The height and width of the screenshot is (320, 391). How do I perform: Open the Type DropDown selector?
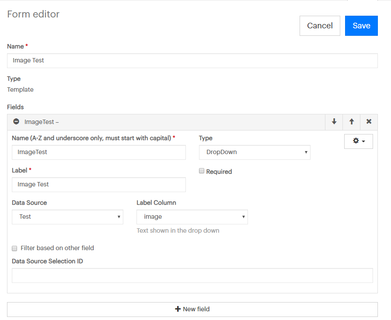(x=255, y=152)
